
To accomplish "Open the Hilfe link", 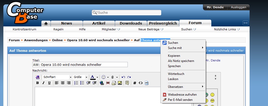I will pyautogui.click(x=82, y=29).
